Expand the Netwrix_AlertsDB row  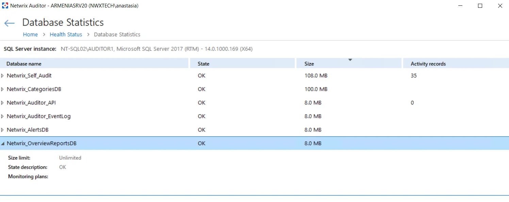[x=3, y=130]
